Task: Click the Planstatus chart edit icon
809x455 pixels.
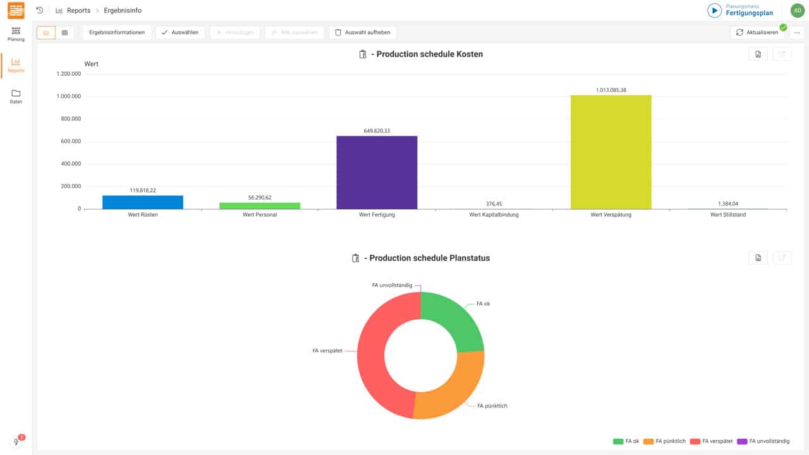Action: pos(782,257)
